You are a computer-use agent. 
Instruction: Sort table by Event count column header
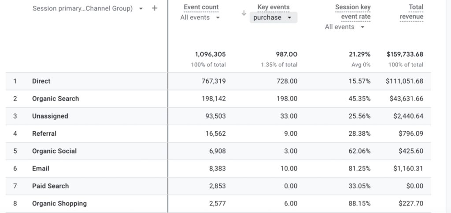coord(201,7)
